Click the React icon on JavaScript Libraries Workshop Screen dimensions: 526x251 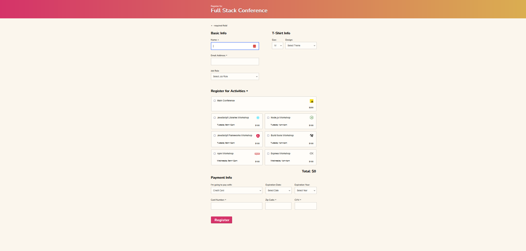(258, 118)
